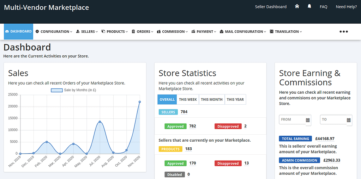Click the Disapproved sellers badge

click(228, 126)
